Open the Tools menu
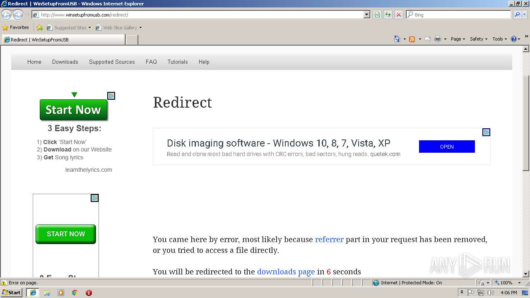 pos(500,39)
